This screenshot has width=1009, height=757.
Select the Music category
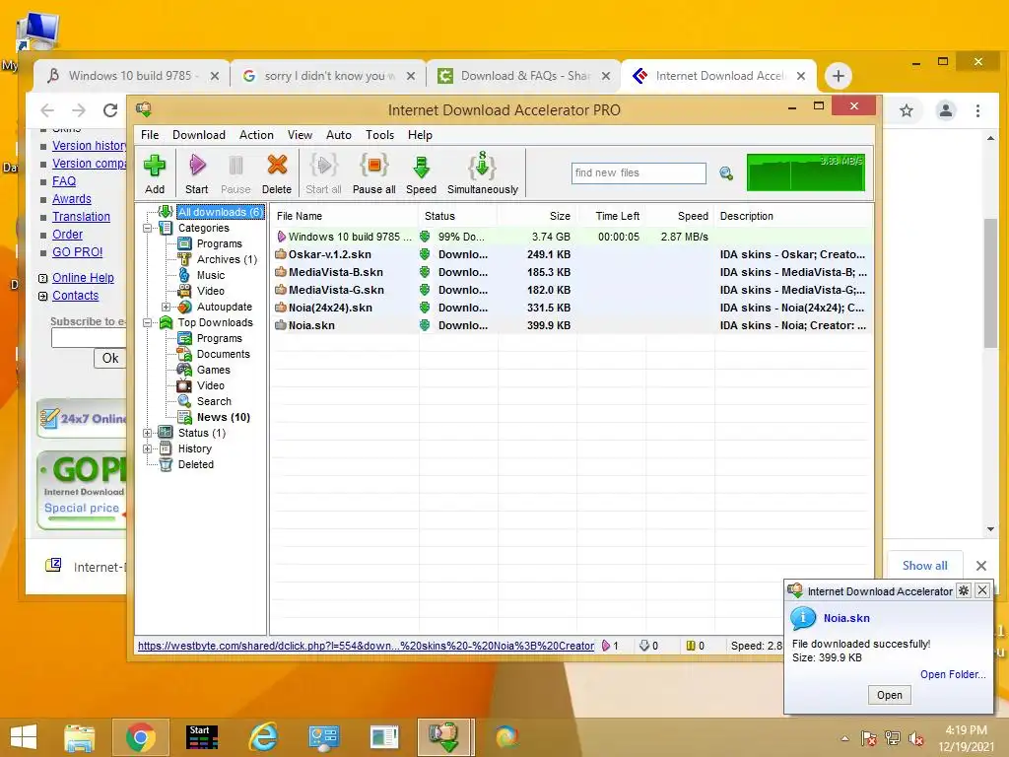[211, 276]
